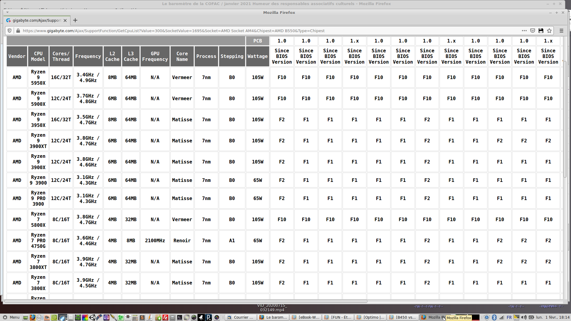Select the gigabyte.com/Ajax/Support tab
Viewport: 571px width, 321px height.
click(x=36, y=21)
